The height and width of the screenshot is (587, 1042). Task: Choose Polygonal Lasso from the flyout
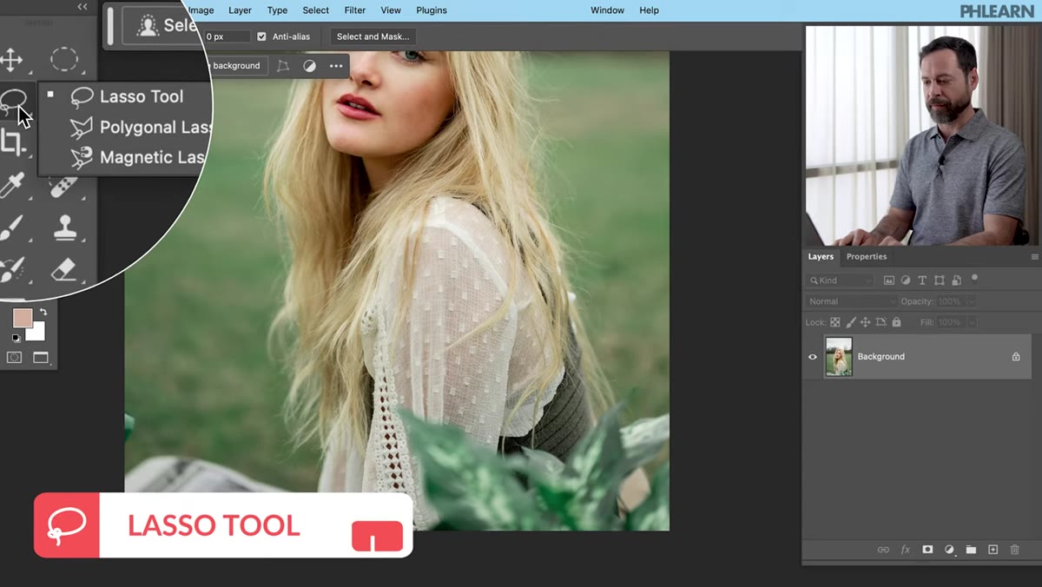(139, 128)
